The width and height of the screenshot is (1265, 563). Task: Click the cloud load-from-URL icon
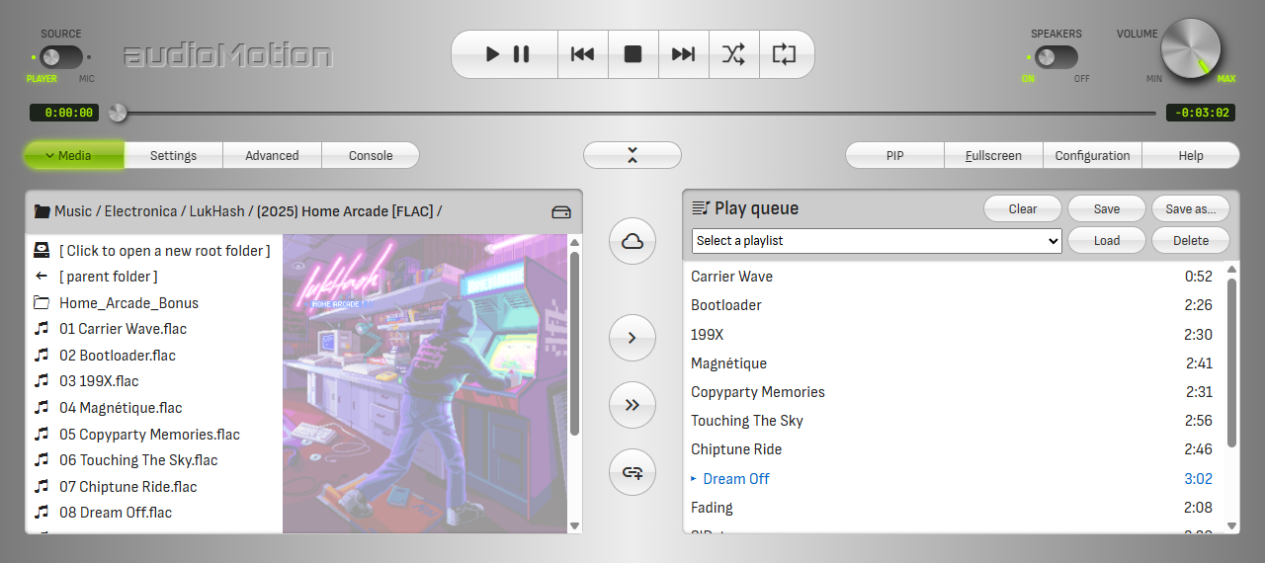632,241
